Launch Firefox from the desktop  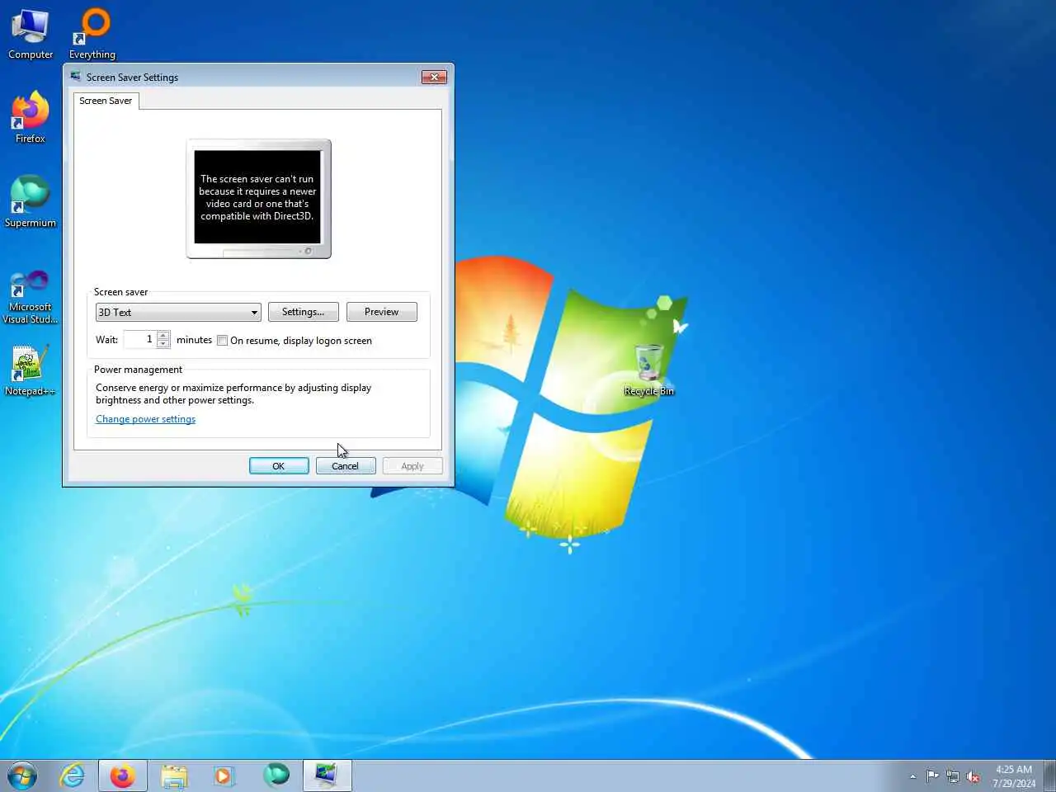click(x=31, y=118)
